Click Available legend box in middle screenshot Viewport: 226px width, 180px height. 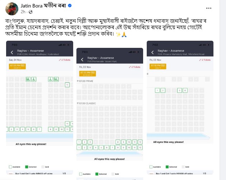[x=81, y=174]
